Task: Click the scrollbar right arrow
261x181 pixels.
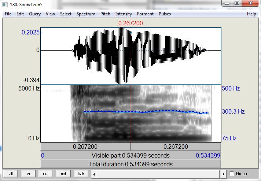Action: click(x=223, y=174)
